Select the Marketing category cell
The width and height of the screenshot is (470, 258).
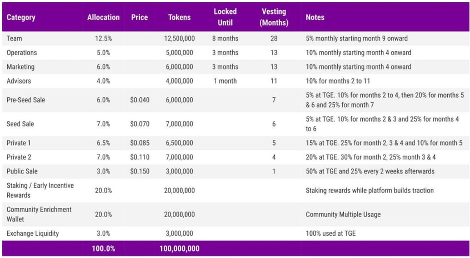[20, 67]
